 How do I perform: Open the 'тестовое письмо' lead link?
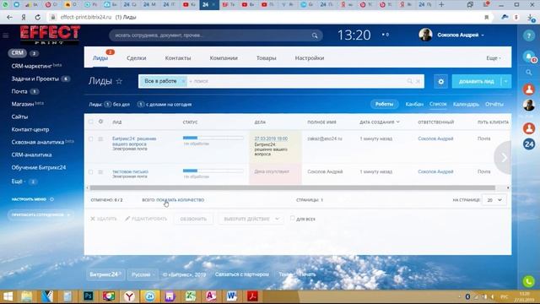[x=130, y=171]
